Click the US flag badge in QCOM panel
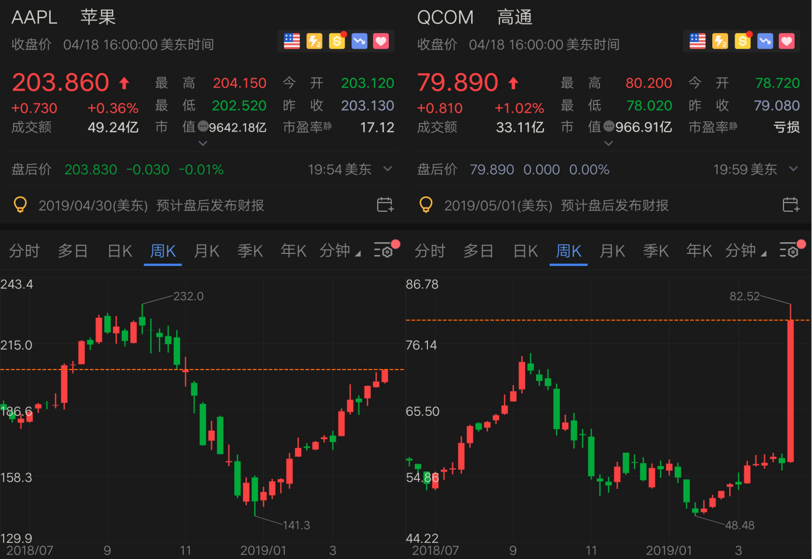 coord(698,41)
